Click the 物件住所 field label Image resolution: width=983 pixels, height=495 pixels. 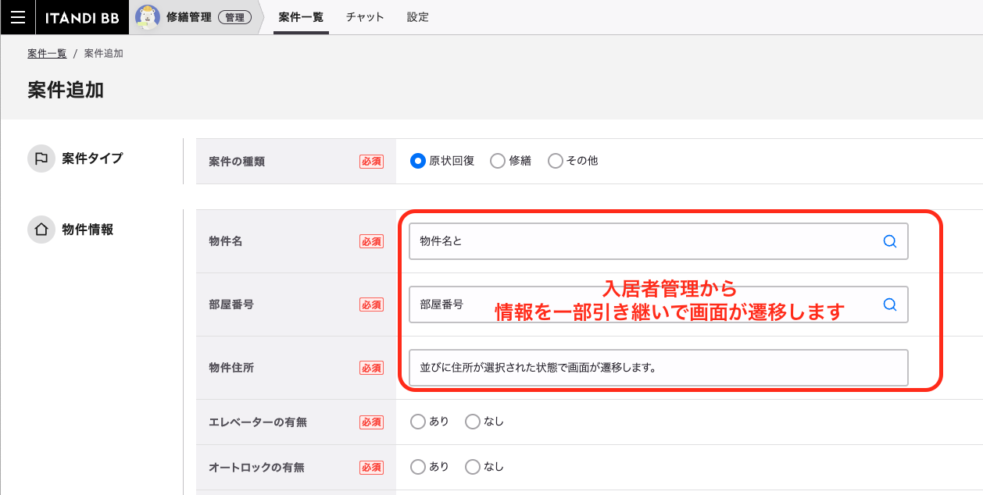pos(231,367)
